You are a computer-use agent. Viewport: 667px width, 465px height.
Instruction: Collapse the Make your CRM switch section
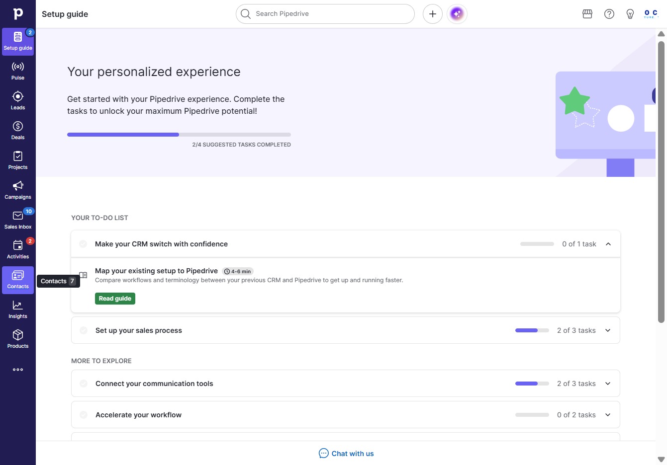(608, 244)
